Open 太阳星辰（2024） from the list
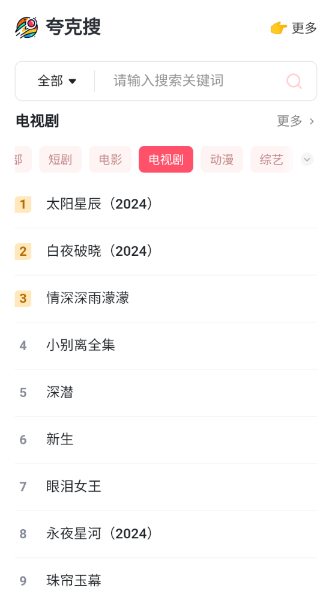 (166, 204)
